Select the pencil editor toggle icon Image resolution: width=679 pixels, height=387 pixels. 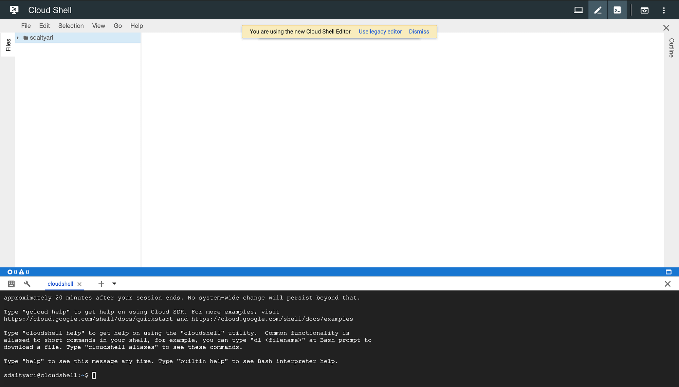pyautogui.click(x=598, y=10)
